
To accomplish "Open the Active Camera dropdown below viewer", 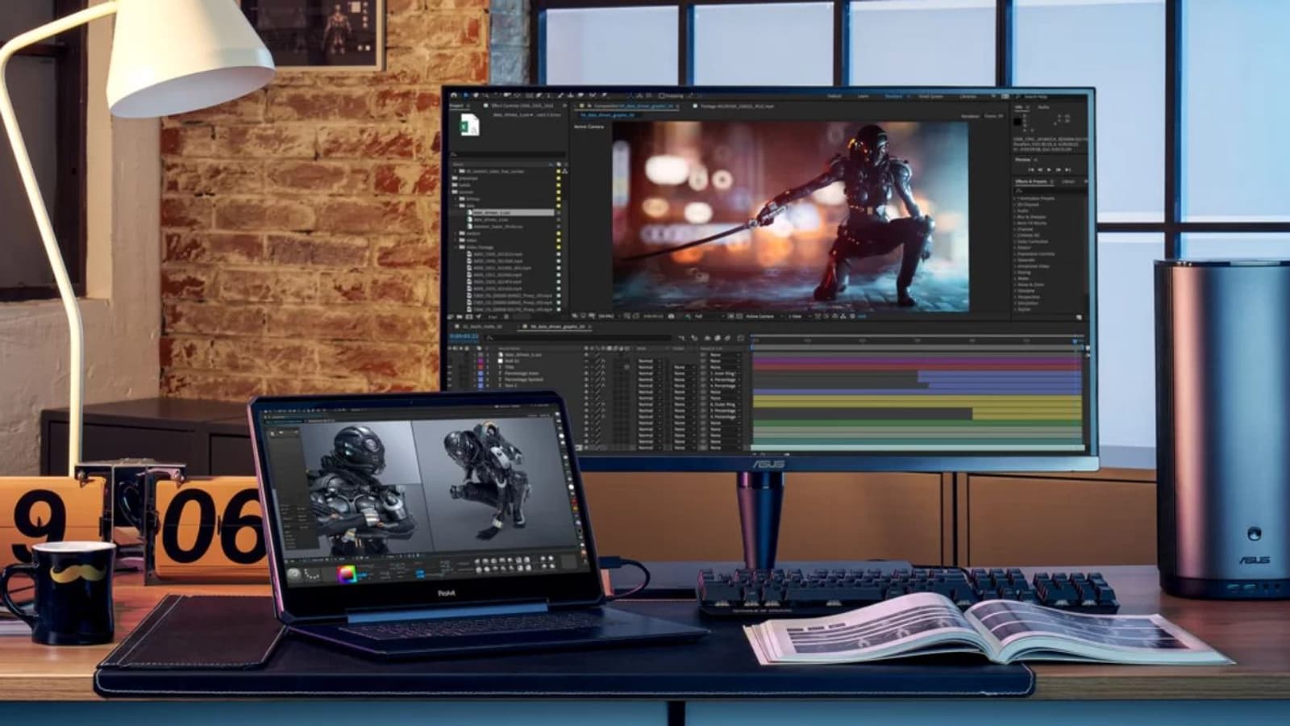I will (763, 316).
